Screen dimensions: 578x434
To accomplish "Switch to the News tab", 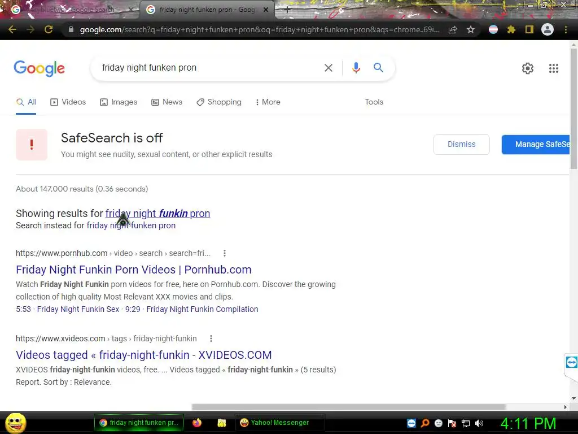I will (x=167, y=102).
